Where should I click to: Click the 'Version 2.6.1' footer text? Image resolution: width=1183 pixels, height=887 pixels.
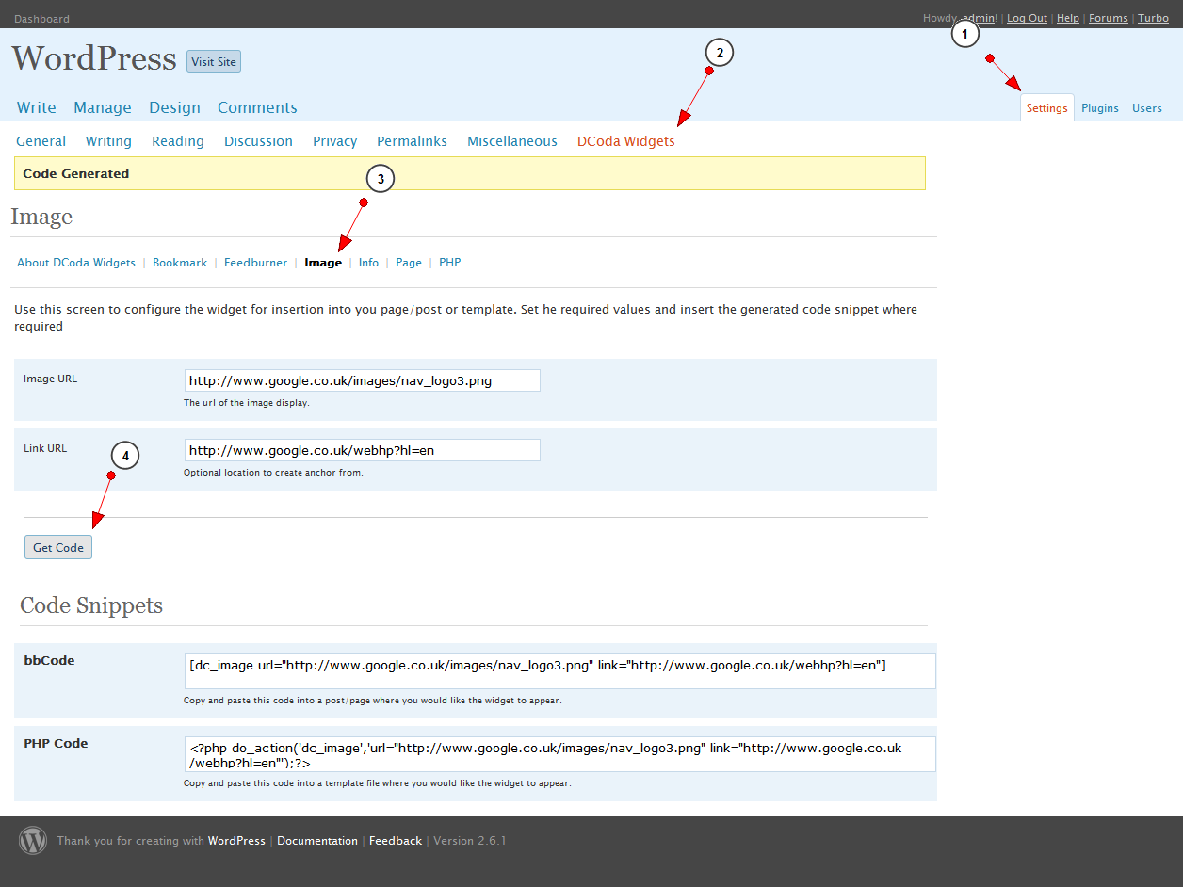470,841
